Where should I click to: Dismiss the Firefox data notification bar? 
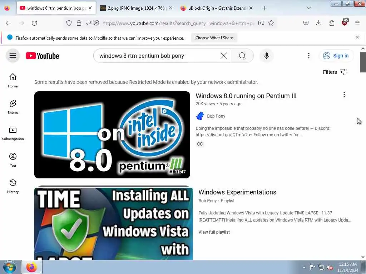pos(357,37)
